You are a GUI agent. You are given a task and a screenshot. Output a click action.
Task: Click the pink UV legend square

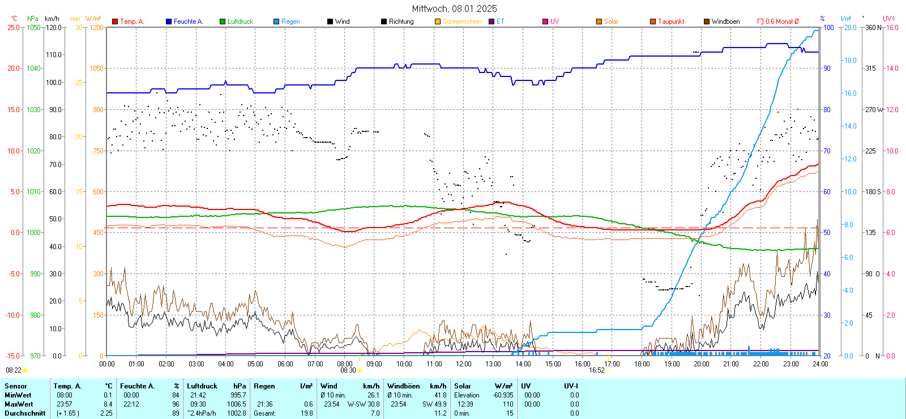[x=545, y=22]
